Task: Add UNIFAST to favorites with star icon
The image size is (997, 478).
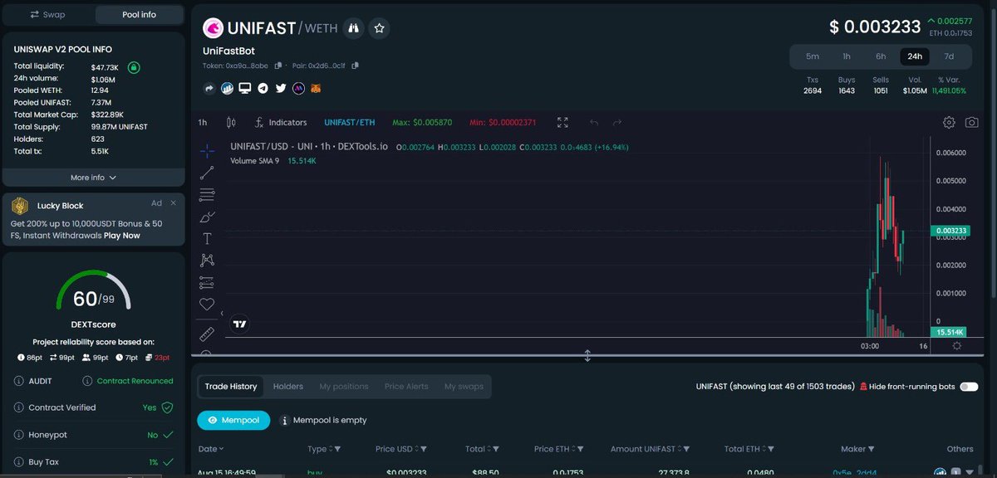Action: point(380,28)
